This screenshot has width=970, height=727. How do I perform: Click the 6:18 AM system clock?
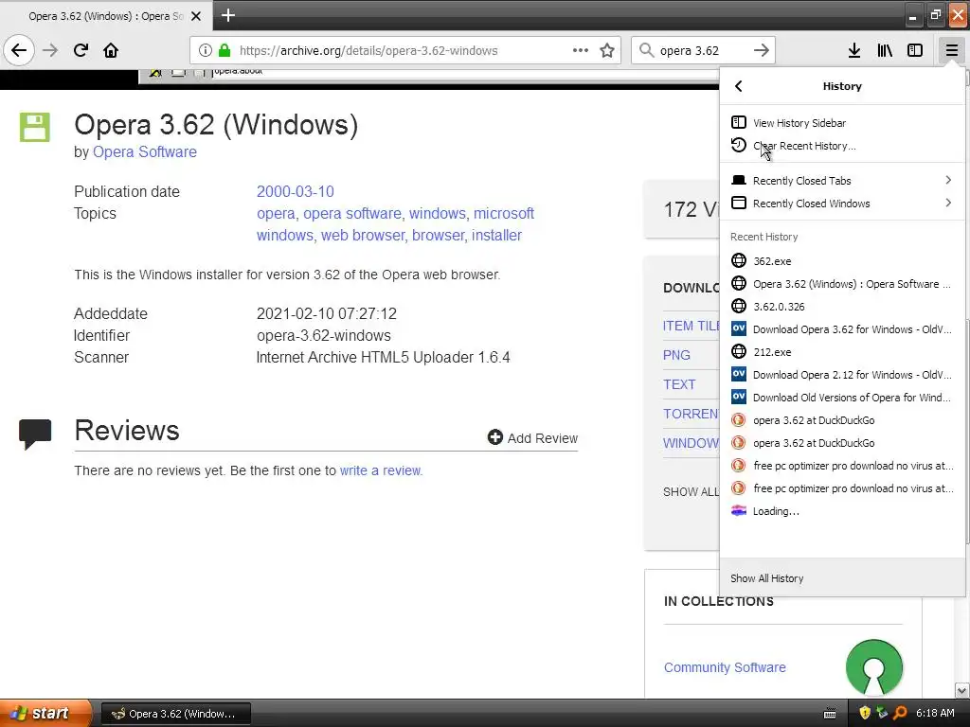pyautogui.click(x=935, y=713)
